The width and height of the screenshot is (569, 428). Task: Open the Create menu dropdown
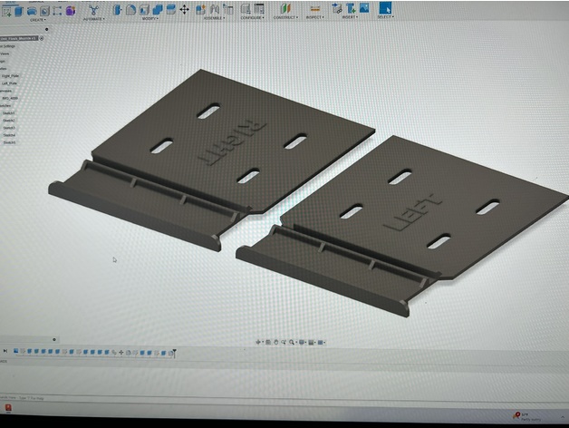(x=40, y=18)
